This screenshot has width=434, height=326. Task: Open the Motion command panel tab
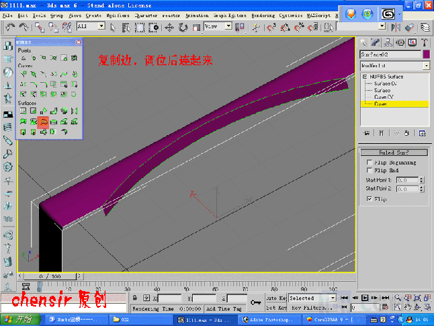(400, 42)
